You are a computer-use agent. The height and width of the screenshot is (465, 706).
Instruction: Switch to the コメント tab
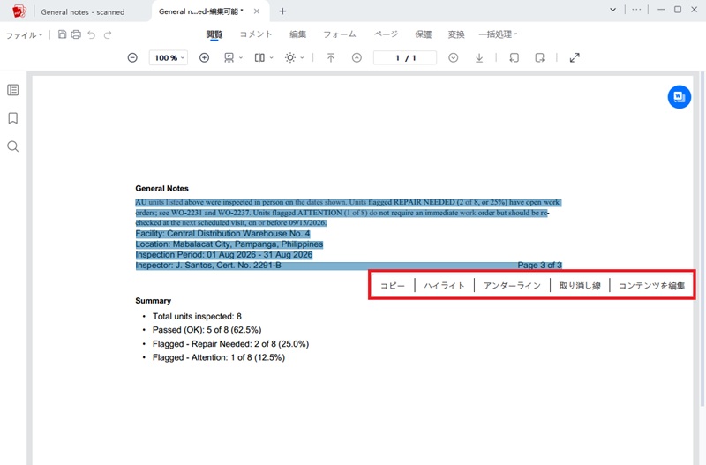tap(256, 34)
